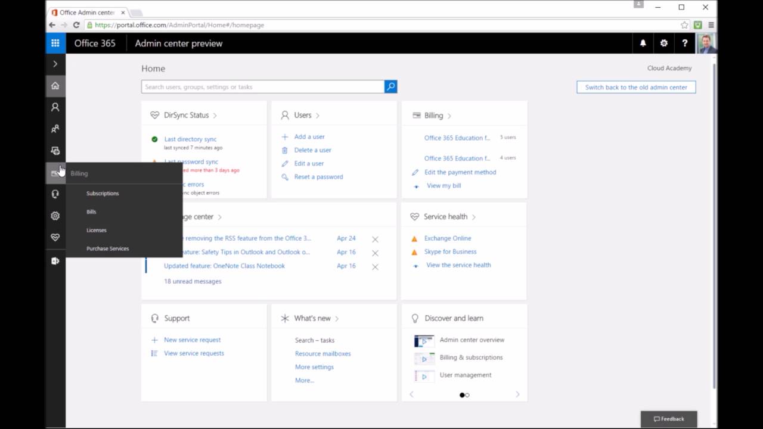Open Service health card chevron

click(473, 217)
